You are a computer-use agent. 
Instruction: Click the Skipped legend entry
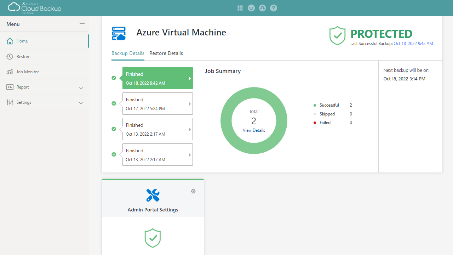[327, 114]
